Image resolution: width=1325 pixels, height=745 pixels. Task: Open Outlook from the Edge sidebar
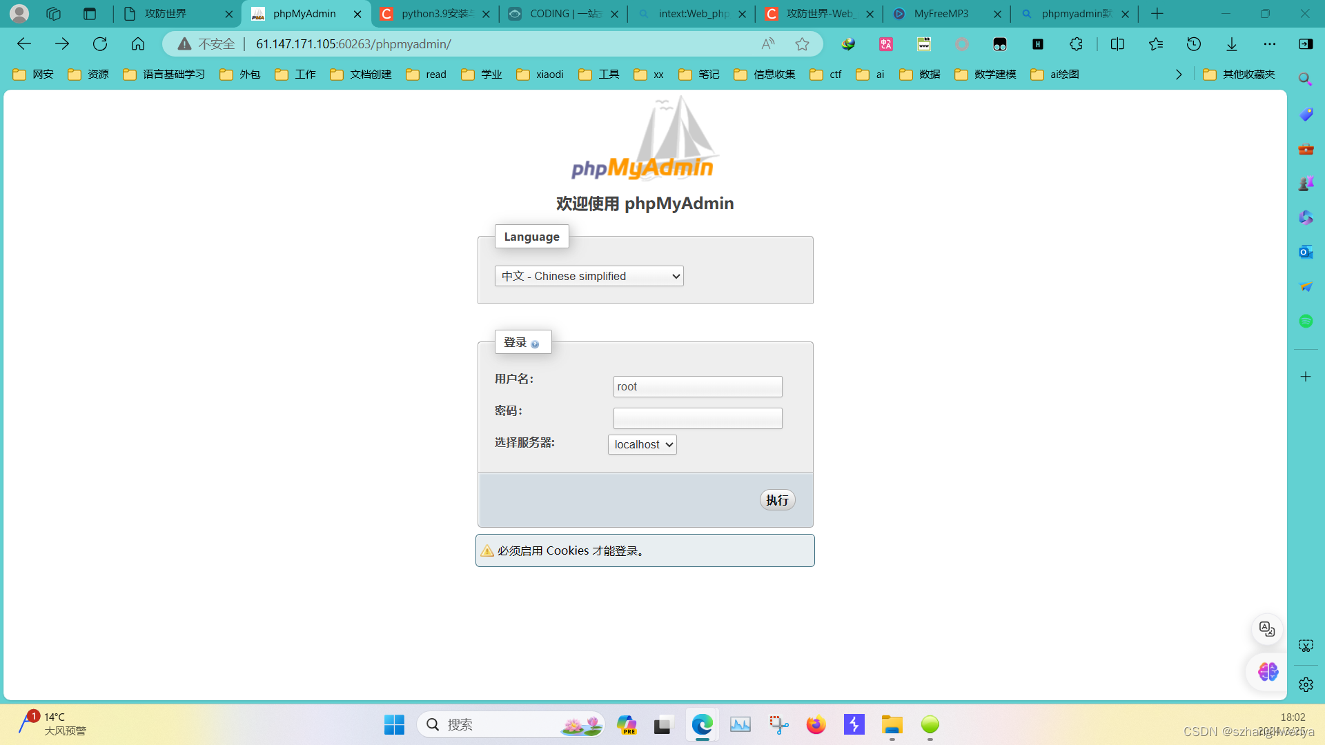pos(1305,252)
